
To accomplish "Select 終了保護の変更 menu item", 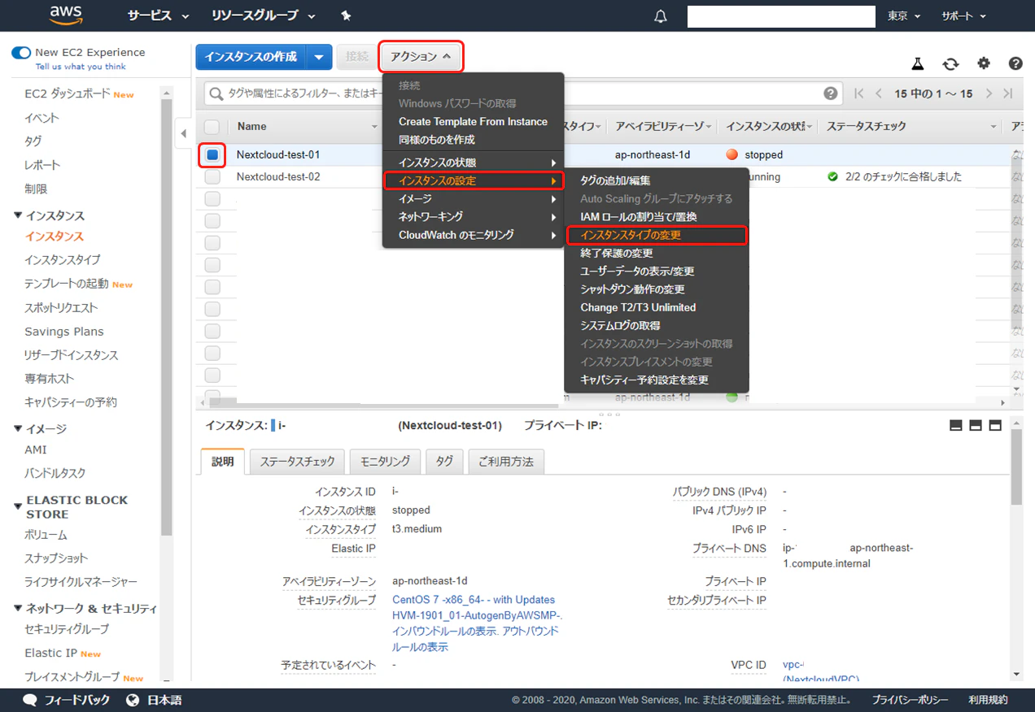I will point(656,253).
